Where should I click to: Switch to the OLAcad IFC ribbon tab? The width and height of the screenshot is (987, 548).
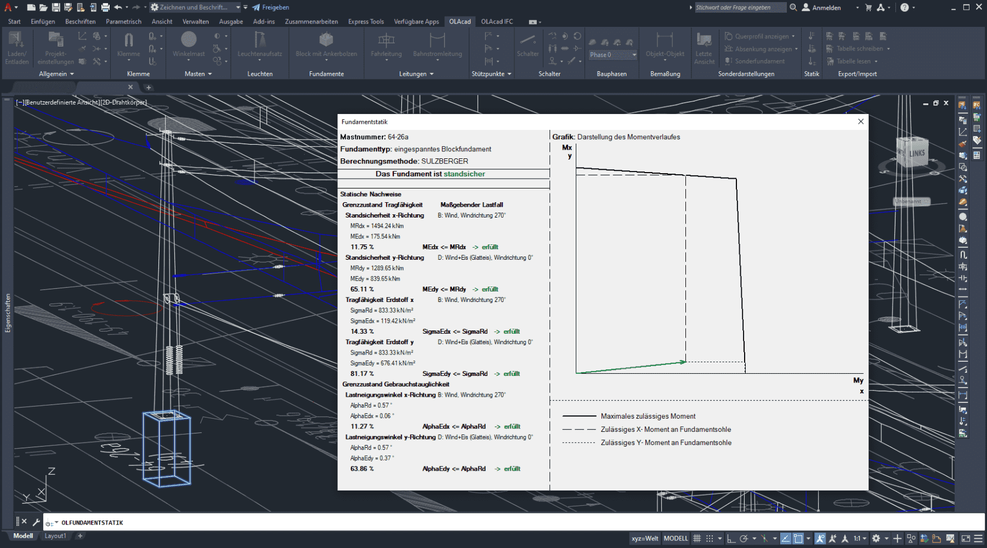(497, 21)
